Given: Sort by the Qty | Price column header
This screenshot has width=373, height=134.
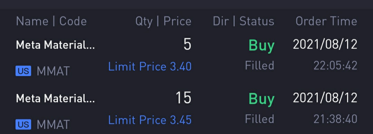Looking at the screenshot, I should click(x=163, y=21).
